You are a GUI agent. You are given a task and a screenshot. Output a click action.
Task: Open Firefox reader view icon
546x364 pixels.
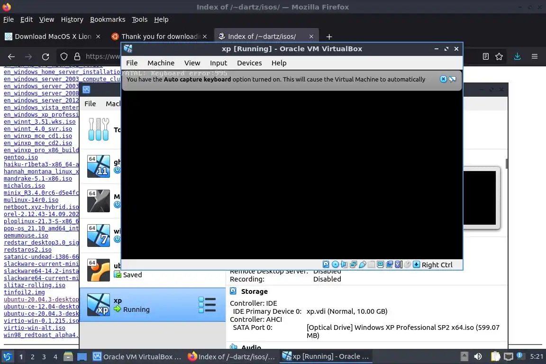(485, 56)
